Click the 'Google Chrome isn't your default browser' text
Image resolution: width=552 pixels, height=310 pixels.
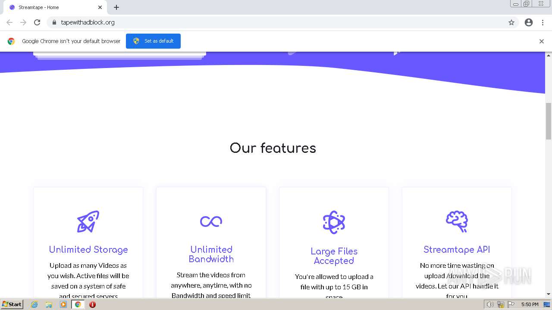[x=71, y=41]
